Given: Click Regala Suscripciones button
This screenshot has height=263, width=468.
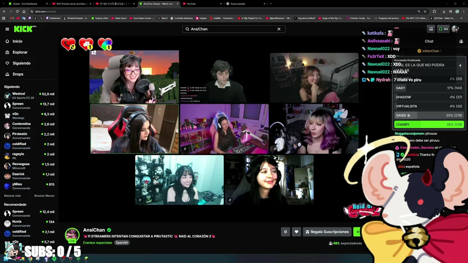Looking at the screenshot, I should (x=327, y=232).
